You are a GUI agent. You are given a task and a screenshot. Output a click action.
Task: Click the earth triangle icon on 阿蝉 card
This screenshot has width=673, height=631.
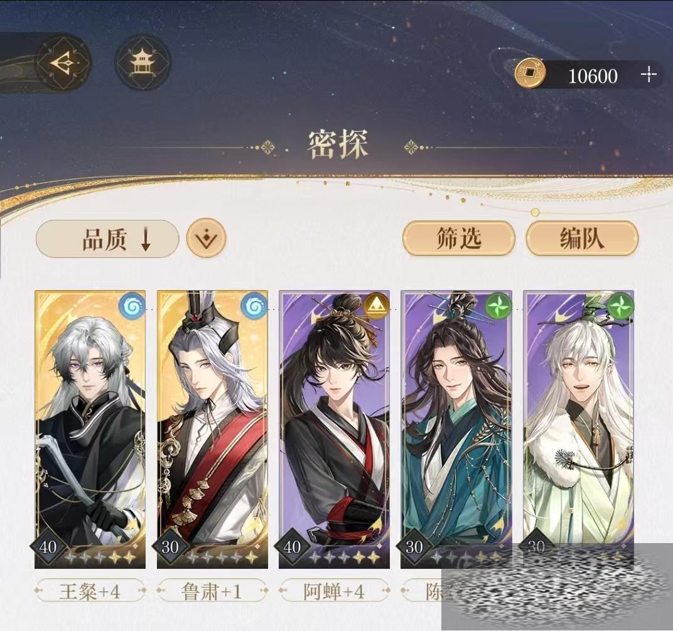(377, 306)
